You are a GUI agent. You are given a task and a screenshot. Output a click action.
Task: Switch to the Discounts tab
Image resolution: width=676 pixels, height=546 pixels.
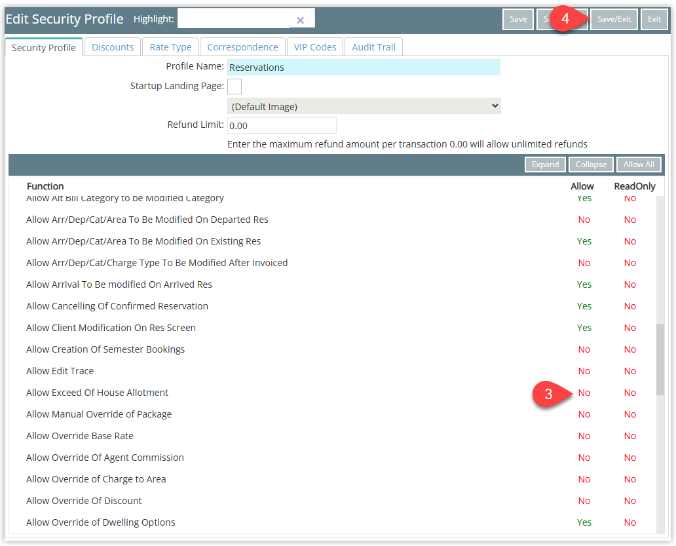pos(113,47)
